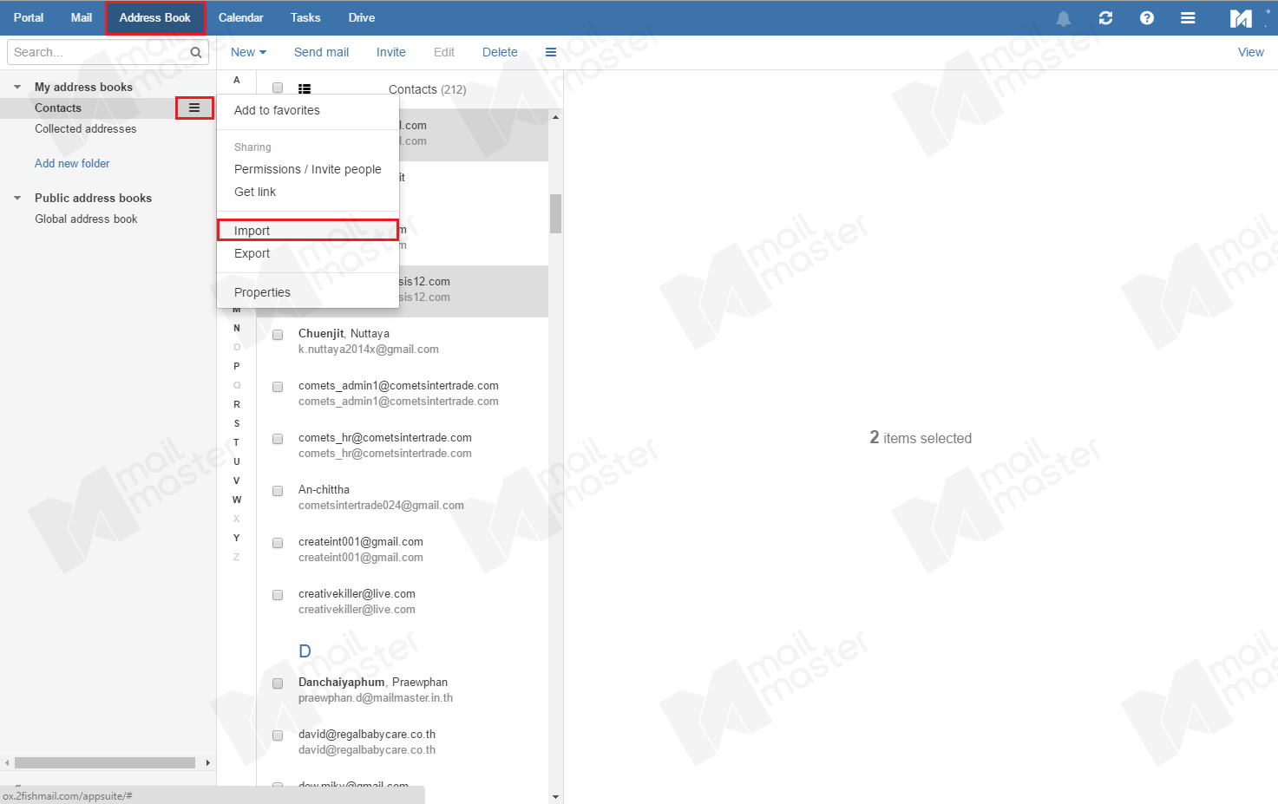Open the notifications bell

coord(1063,18)
